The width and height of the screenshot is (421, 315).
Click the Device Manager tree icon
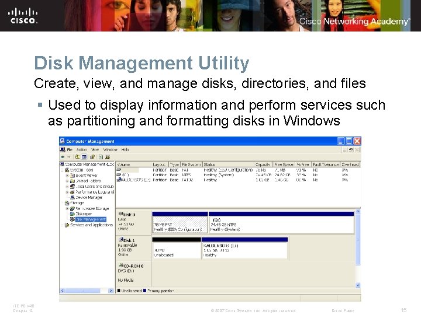click(73, 197)
